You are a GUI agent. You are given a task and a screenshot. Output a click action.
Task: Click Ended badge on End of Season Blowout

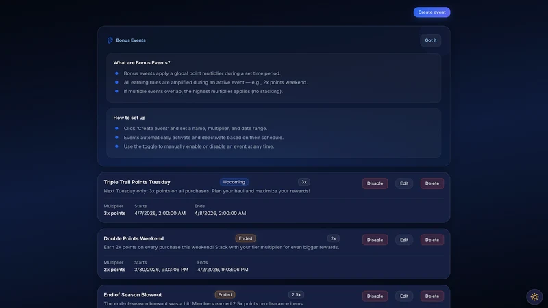pyautogui.click(x=225, y=295)
